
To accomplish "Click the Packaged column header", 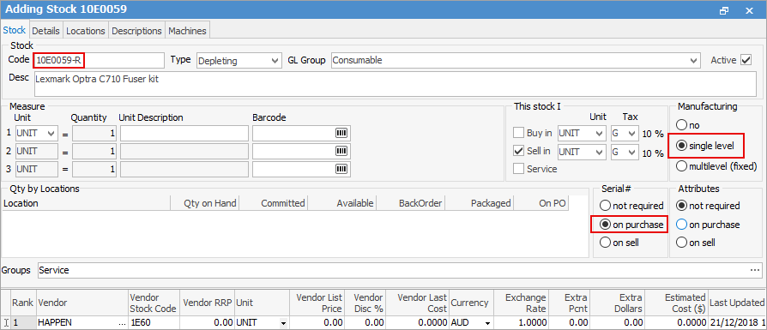I will pos(479,203).
